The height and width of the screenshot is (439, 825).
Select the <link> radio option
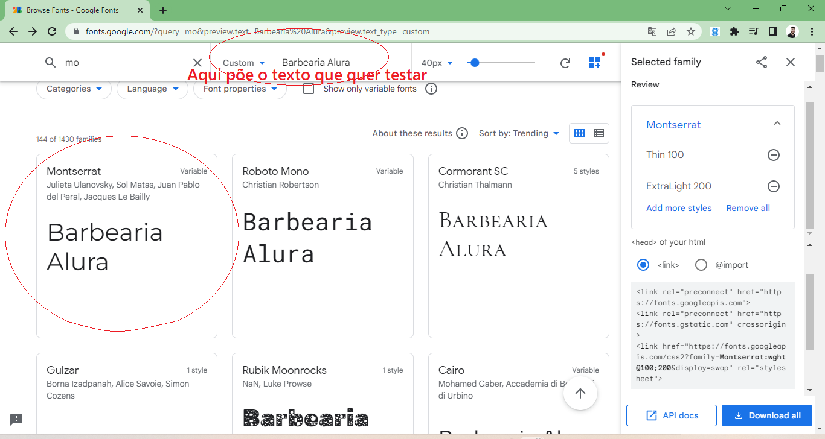click(x=643, y=265)
